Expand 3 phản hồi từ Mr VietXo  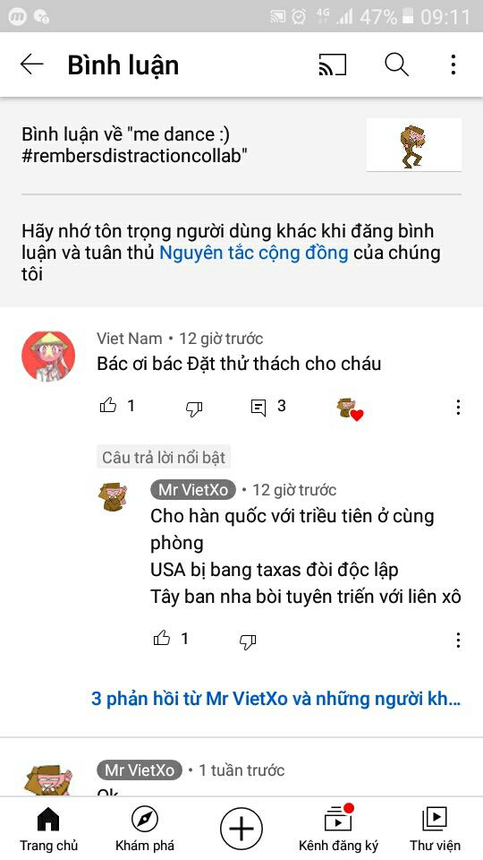pyautogui.click(x=275, y=699)
